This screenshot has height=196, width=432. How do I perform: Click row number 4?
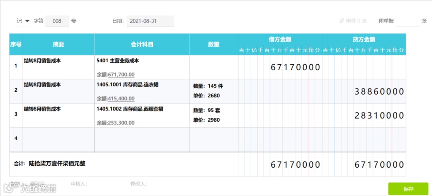tap(16, 138)
